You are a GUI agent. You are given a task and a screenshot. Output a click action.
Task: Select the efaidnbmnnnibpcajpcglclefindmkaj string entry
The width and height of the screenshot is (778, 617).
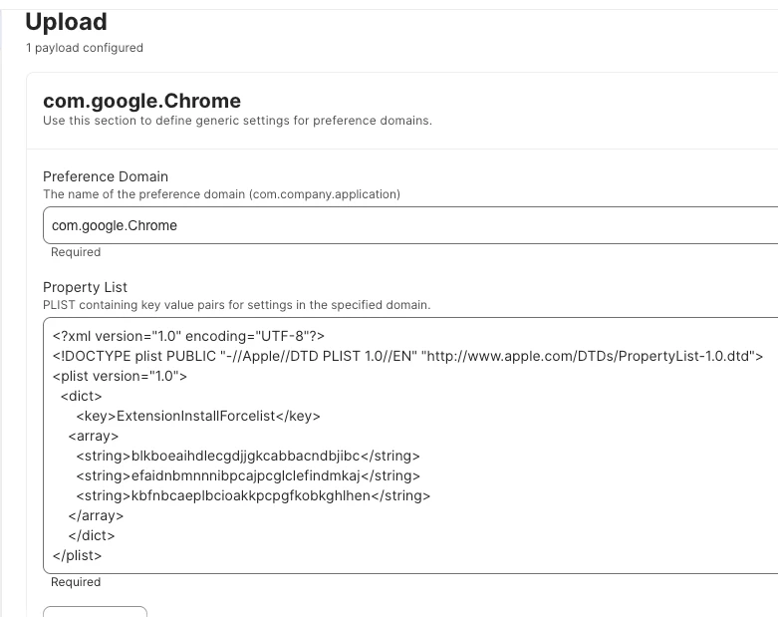[x=248, y=475]
